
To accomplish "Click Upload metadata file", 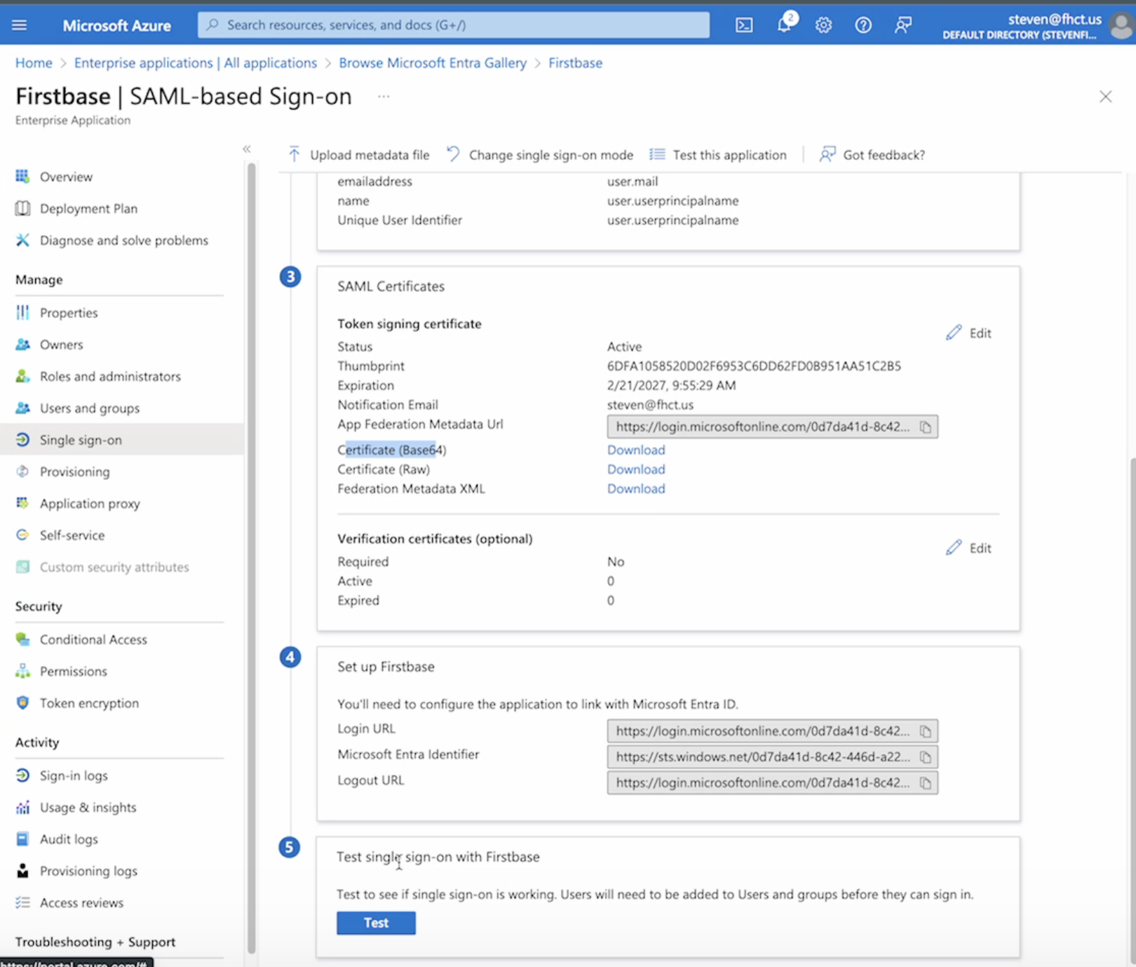I will (359, 154).
